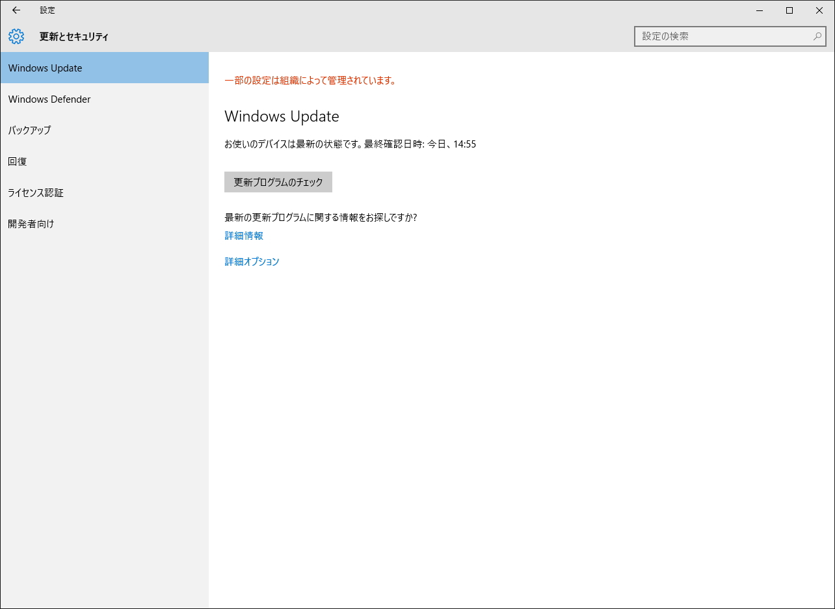Maximize the 設定 window
The height and width of the screenshot is (609, 835).
coord(789,10)
